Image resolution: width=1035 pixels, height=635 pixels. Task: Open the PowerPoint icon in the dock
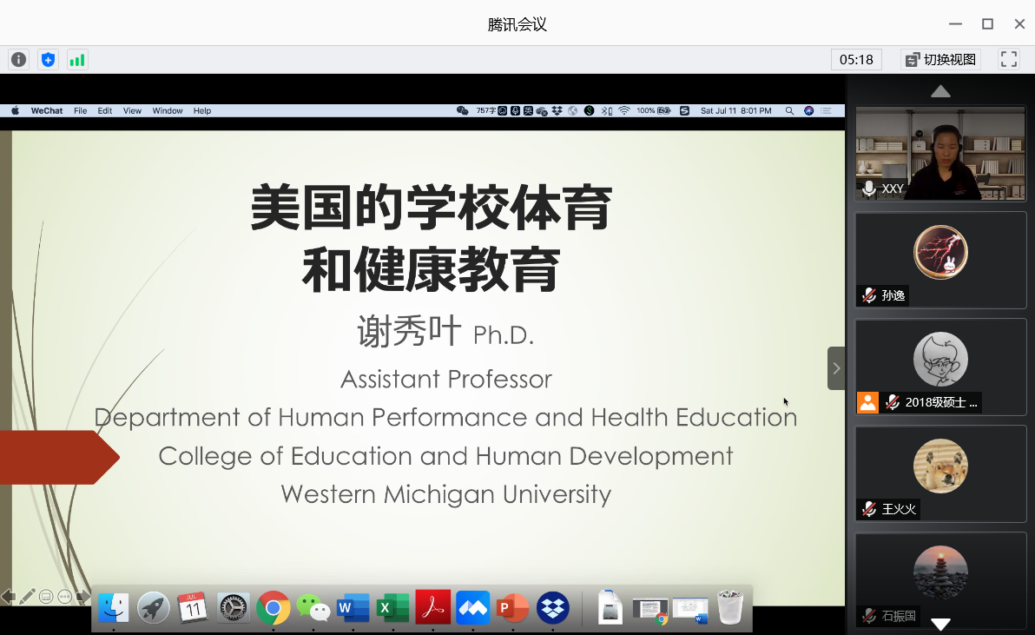[x=512, y=608]
